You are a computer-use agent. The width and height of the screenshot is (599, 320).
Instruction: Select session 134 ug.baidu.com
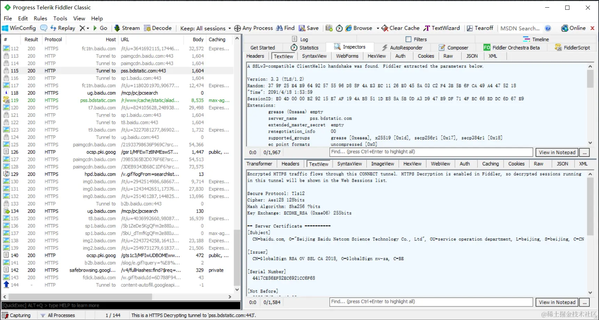click(118, 211)
